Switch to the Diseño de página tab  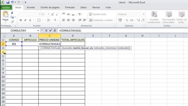pyautogui.click(x=50, y=7)
